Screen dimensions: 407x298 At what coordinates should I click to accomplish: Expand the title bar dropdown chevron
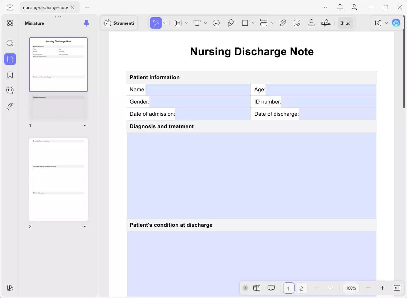[325, 7]
